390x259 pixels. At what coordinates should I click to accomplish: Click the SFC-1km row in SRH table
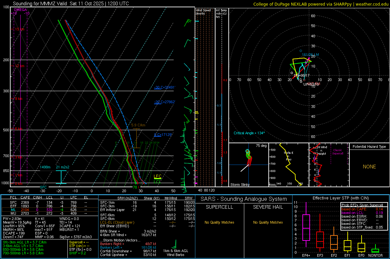pyautogui.click(x=147, y=202)
